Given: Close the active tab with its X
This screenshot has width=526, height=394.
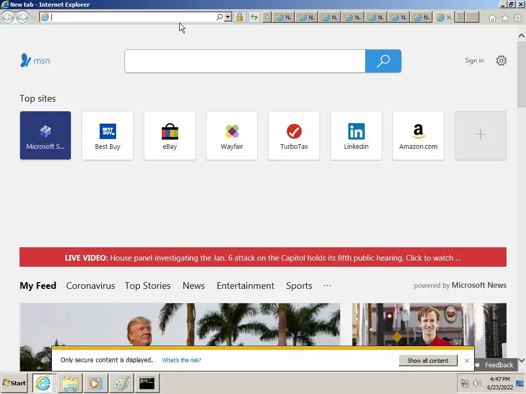Looking at the screenshot, I should [x=449, y=17].
